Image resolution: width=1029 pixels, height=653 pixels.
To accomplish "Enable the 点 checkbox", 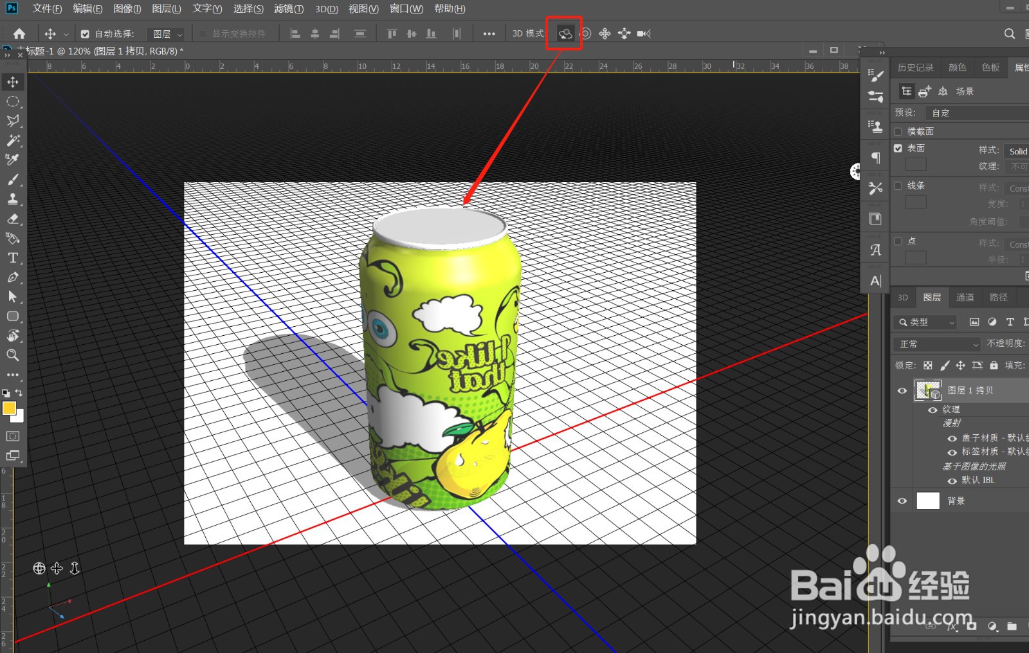I will pos(898,241).
